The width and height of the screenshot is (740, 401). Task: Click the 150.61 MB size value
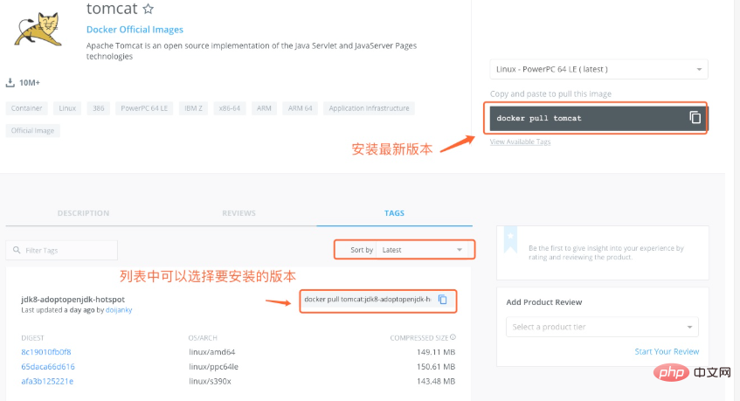pos(436,367)
